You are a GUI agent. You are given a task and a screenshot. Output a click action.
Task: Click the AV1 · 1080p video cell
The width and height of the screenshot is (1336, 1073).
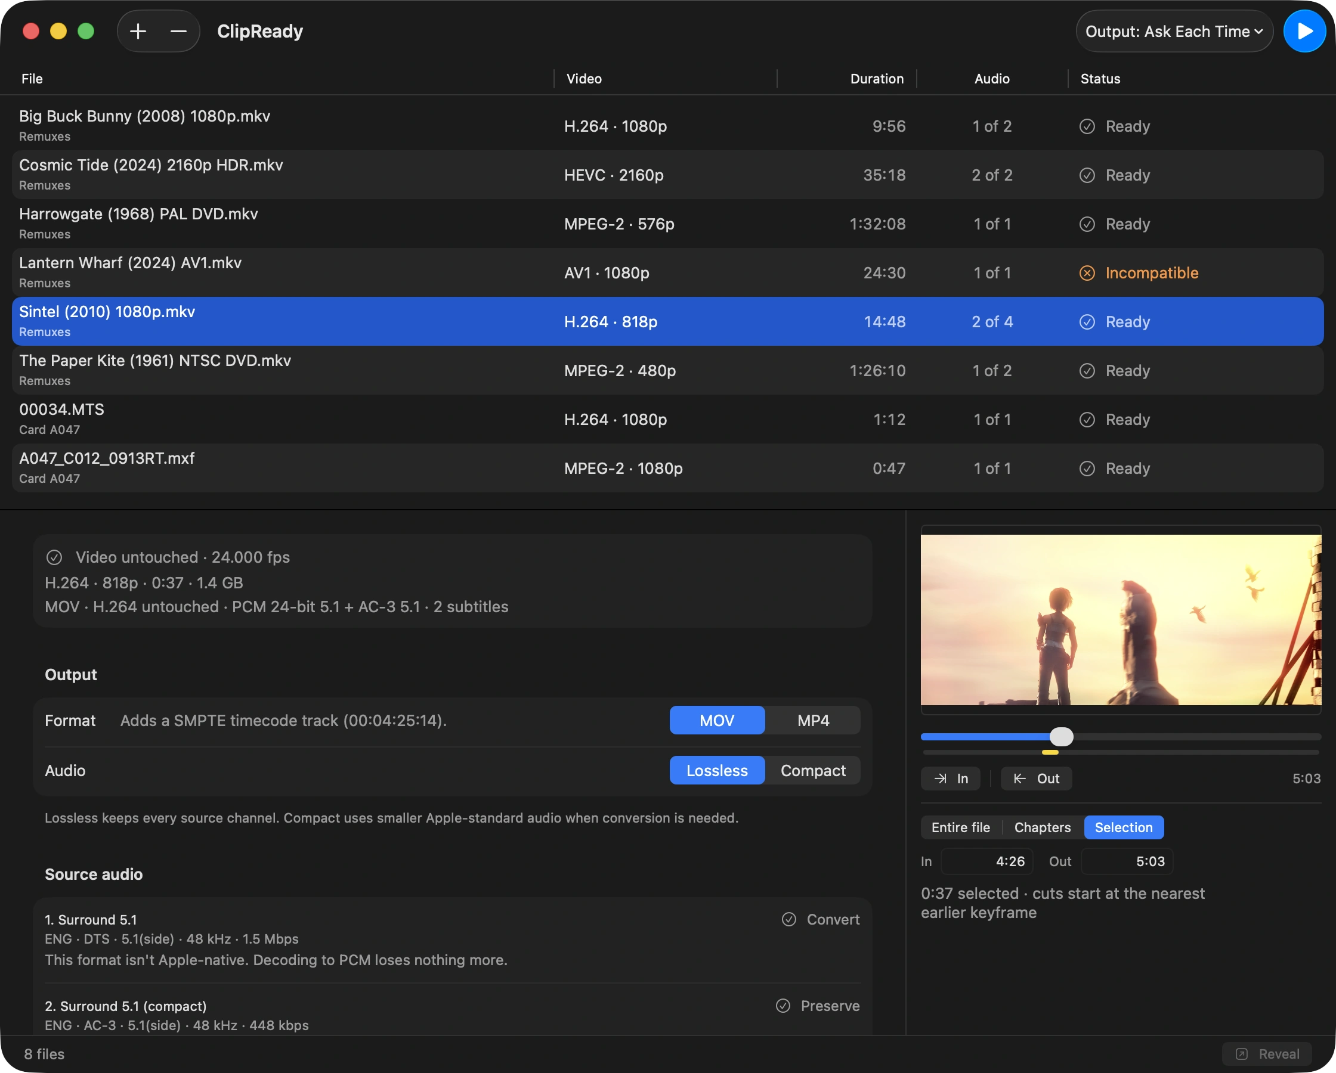click(607, 273)
